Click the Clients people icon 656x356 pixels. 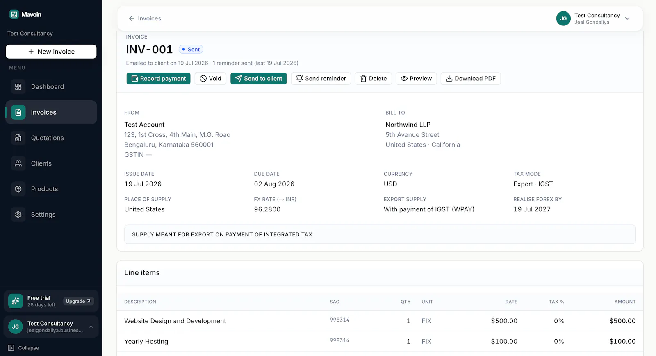tap(18, 163)
